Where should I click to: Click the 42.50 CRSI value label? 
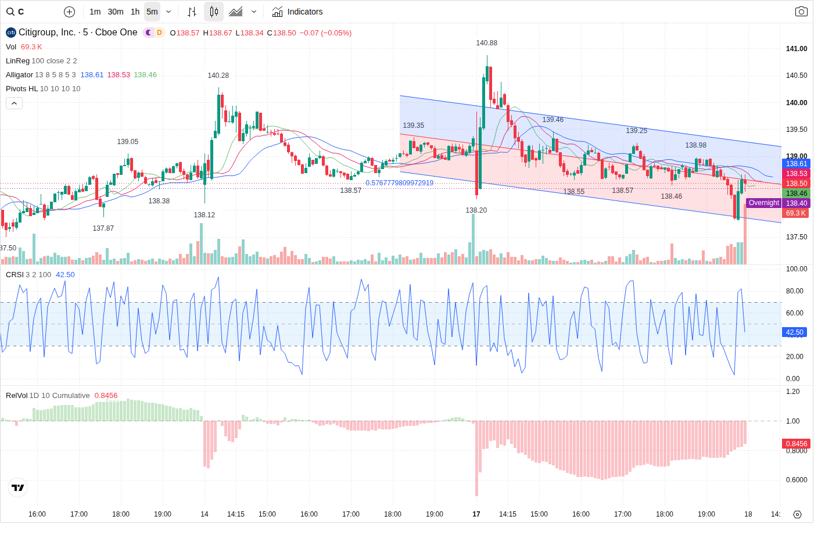(795, 332)
